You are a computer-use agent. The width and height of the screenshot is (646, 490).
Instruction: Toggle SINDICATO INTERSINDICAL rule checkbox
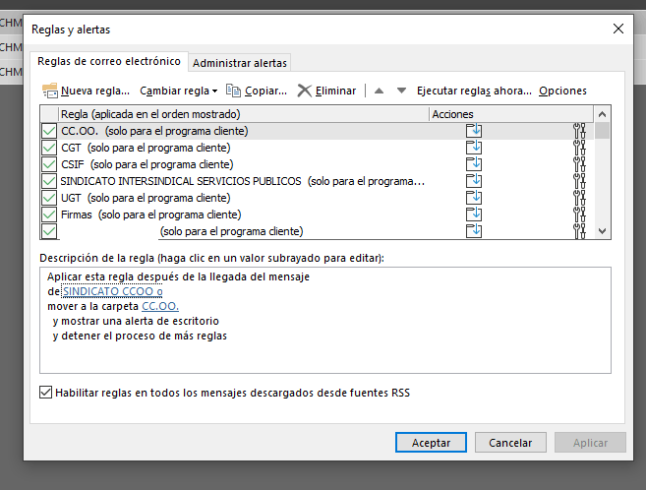[49, 181]
